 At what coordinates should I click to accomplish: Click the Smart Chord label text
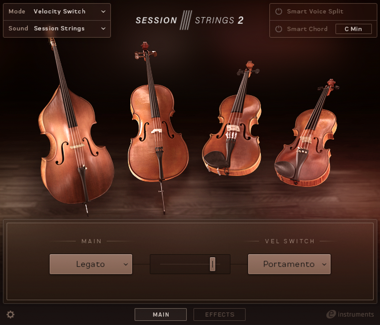(307, 29)
